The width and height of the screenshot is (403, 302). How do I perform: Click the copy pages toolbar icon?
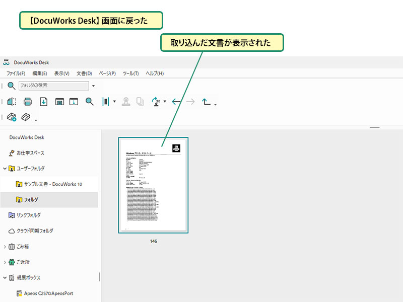[x=140, y=102]
